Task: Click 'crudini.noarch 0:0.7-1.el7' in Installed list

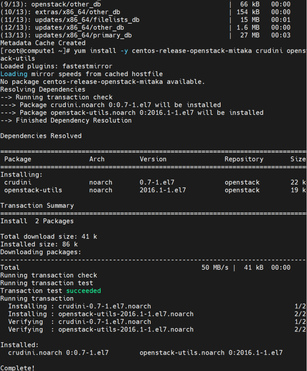Action: (x=58, y=353)
